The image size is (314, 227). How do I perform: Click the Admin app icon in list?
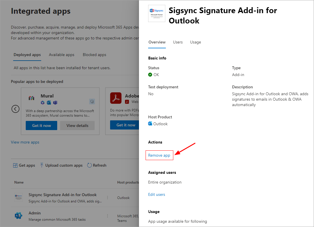click(19, 216)
